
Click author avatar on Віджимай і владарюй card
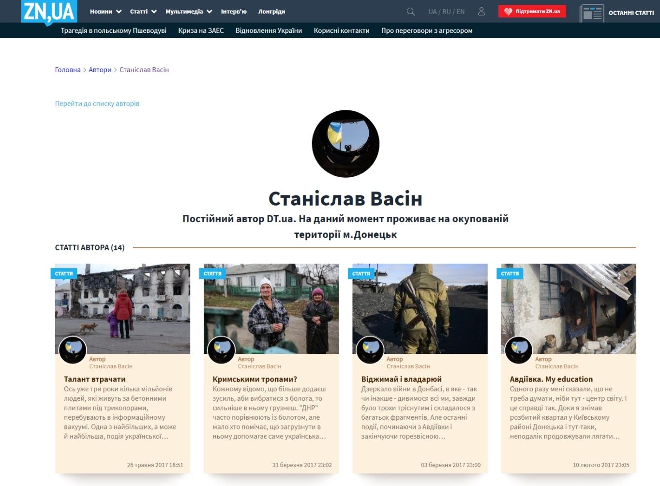370,350
